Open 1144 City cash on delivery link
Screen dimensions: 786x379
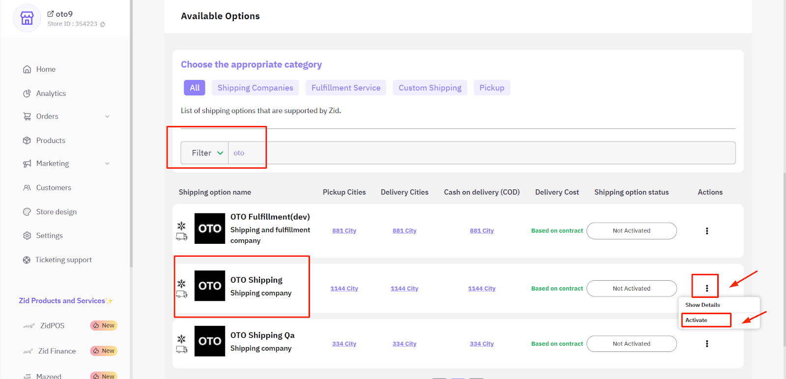[x=481, y=289]
